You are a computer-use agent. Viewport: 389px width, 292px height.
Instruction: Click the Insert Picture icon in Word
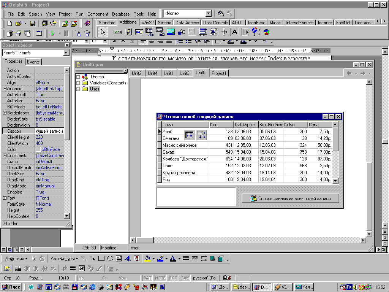pos(7,268)
